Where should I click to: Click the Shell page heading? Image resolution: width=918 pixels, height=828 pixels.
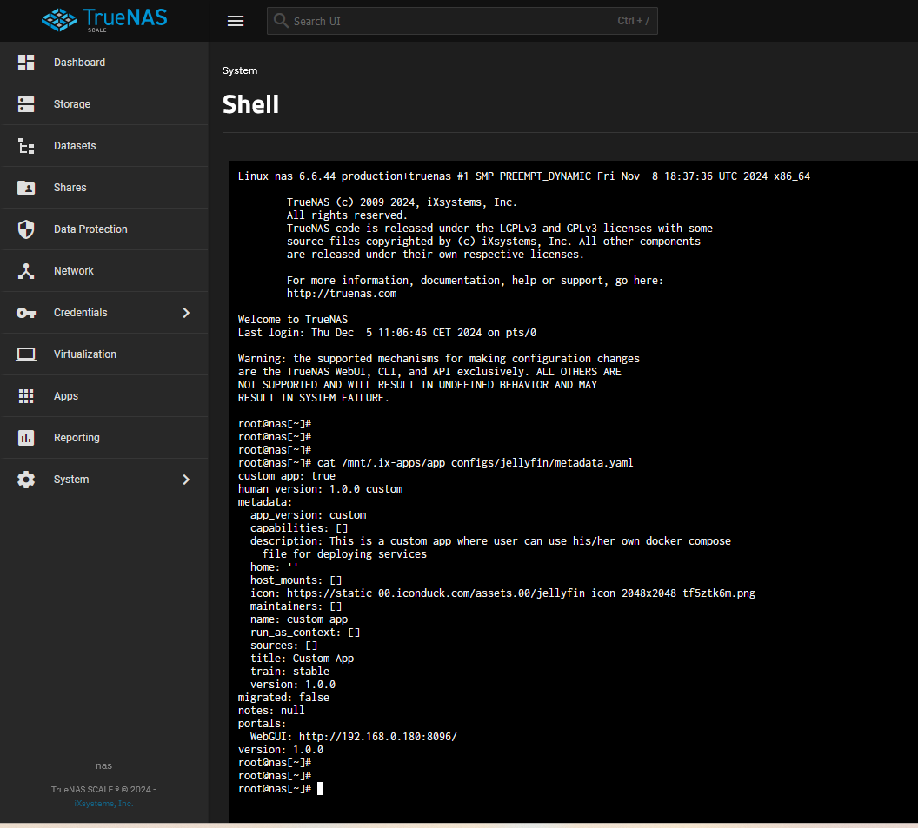click(250, 105)
